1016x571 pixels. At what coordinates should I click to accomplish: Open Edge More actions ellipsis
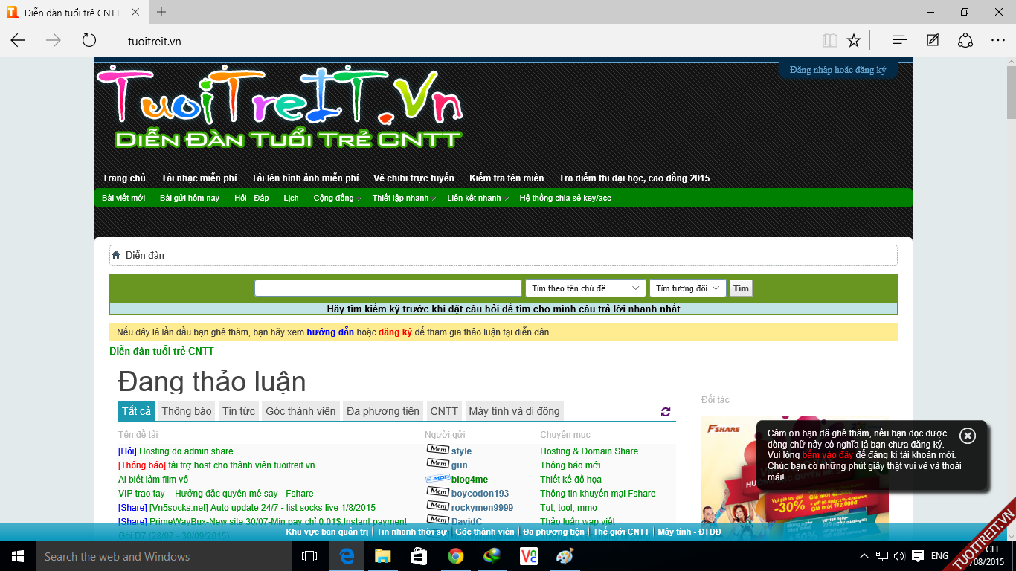(x=997, y=41)
